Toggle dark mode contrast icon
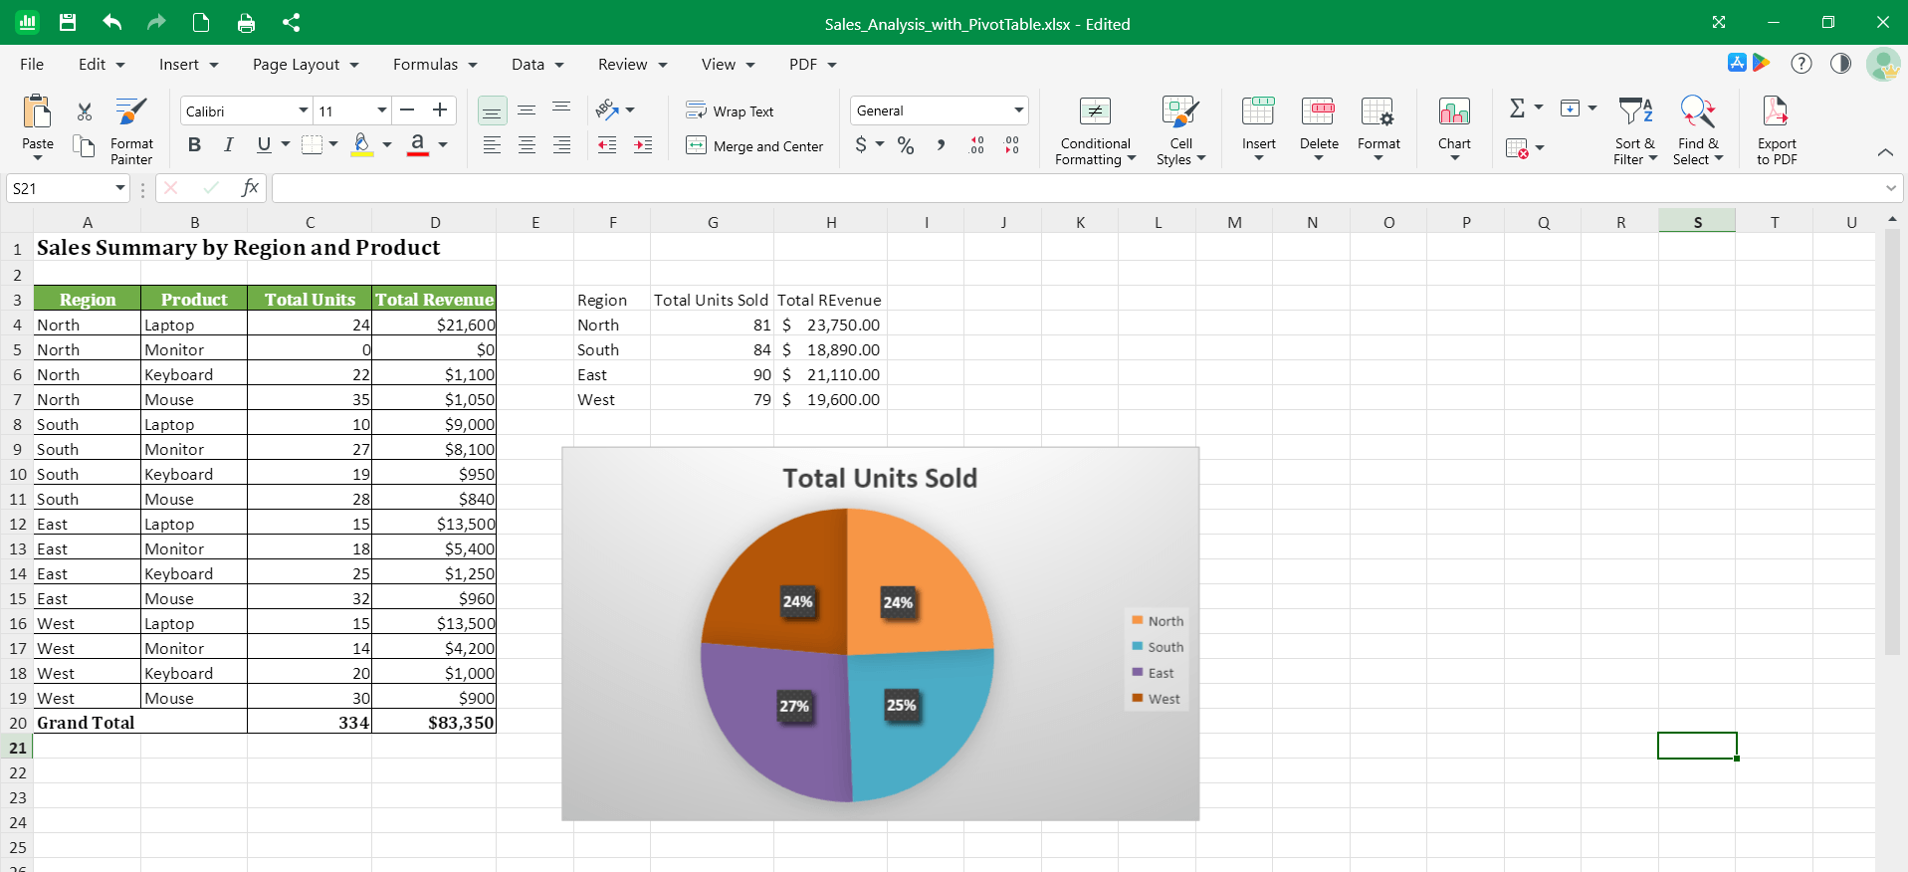Image resolution: width=1908 pixels, height=872 pixels. tap(1840, 64)
